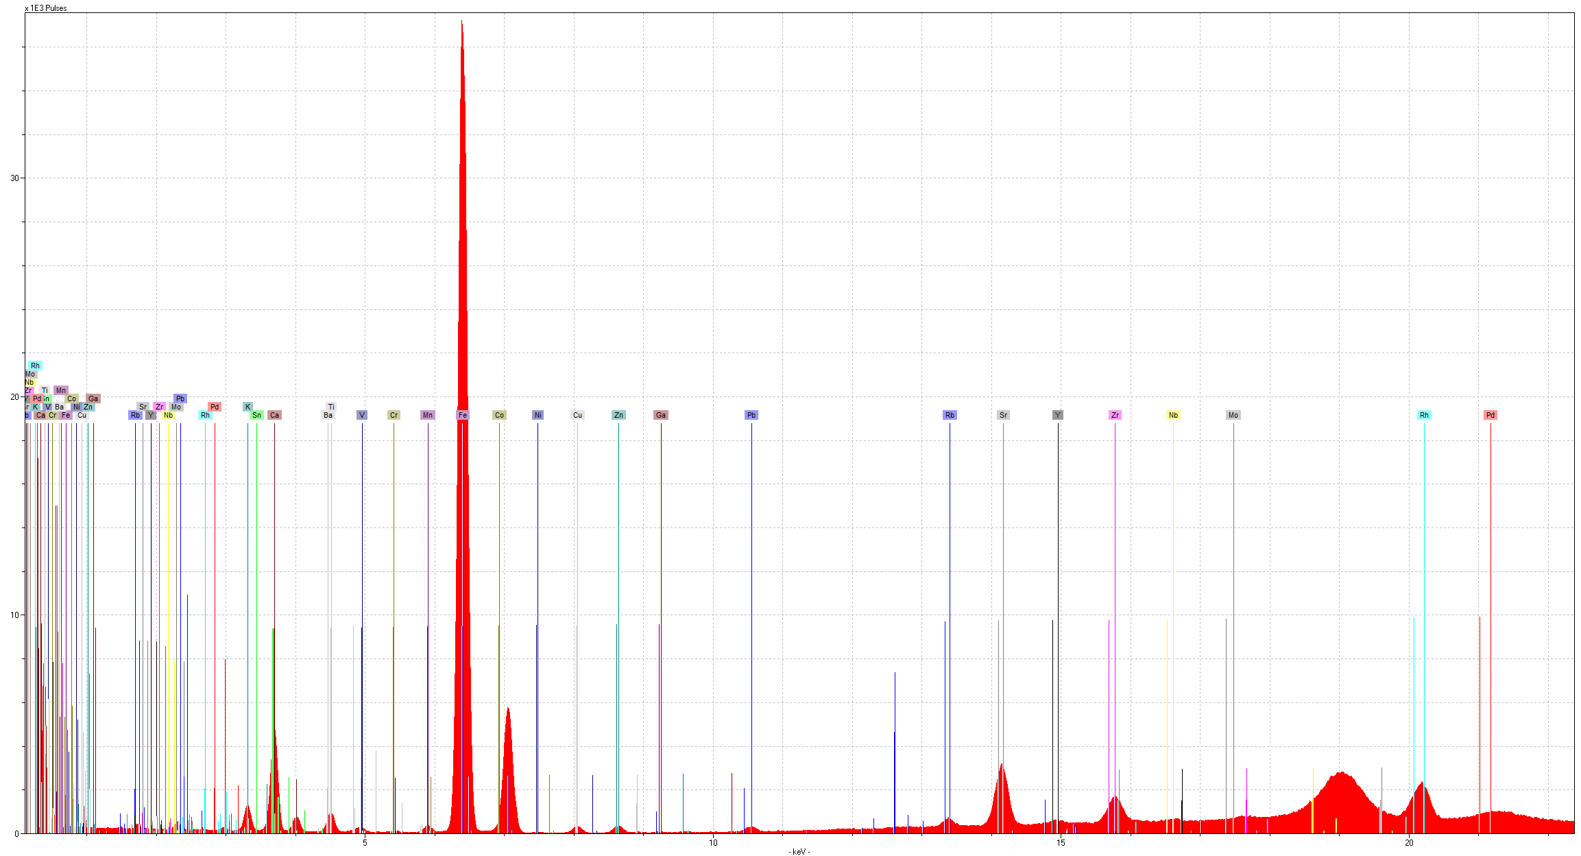The image size is (1581, 856).
Task: Select the Ba label in the low-energy cluster
Action: coord(59,407)
